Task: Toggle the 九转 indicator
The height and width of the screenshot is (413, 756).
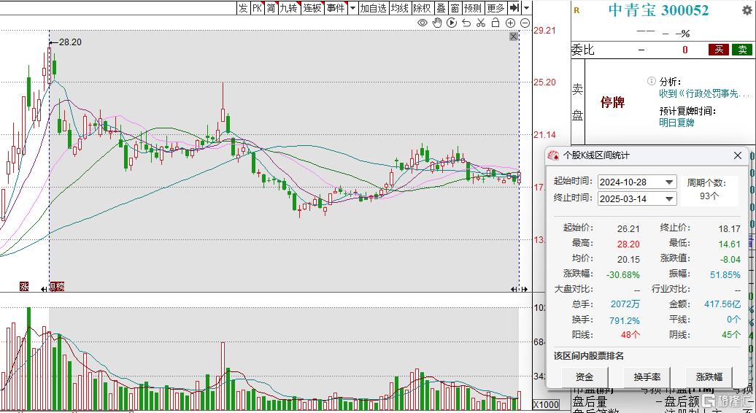Action: [x=289, y=8]
